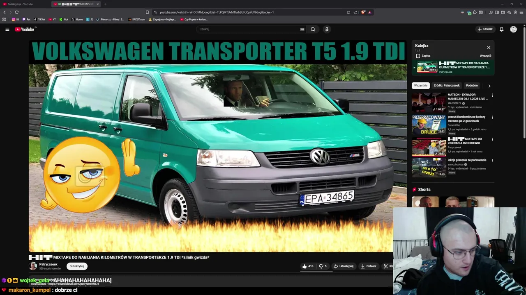526x295 pixels.
Task: Open MATSON - EKWADOR MANIECZKI video thumbnail
Action: tap(429, 102)
